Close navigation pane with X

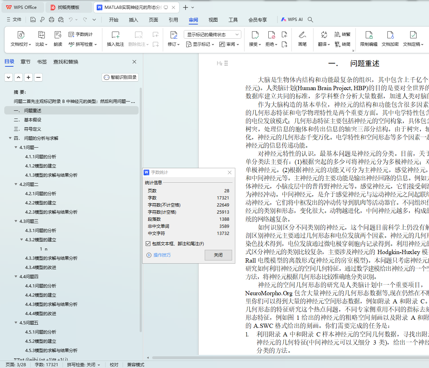134,62
